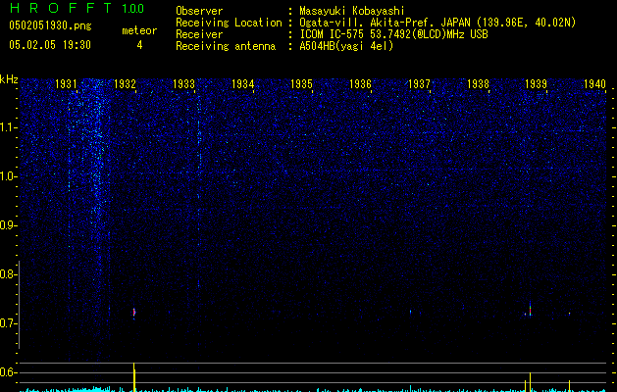
Task: Click the date stamp 05.02.05 19:30
Action: (x=50, y=45)
